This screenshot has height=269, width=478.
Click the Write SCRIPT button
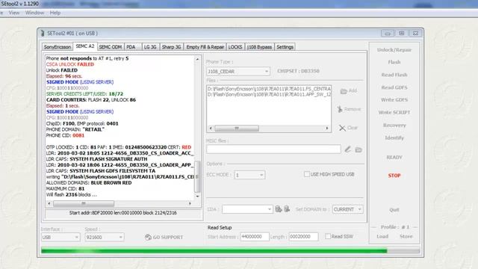[x=394, y=113]
